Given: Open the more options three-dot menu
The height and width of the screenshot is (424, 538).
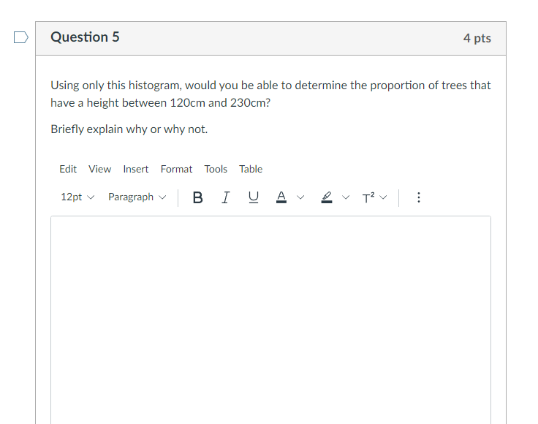Looking at the screenshot, I should tap(419, 197).
